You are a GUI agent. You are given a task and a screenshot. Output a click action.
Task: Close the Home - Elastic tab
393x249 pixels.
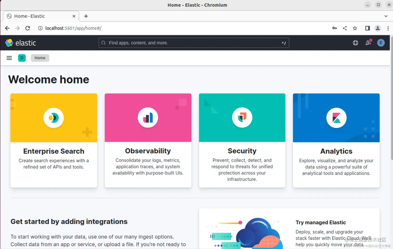coord(74,16)
